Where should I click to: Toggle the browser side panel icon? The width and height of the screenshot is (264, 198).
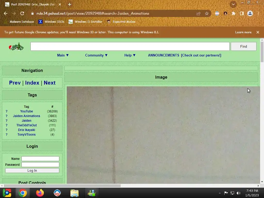(242, 13)
